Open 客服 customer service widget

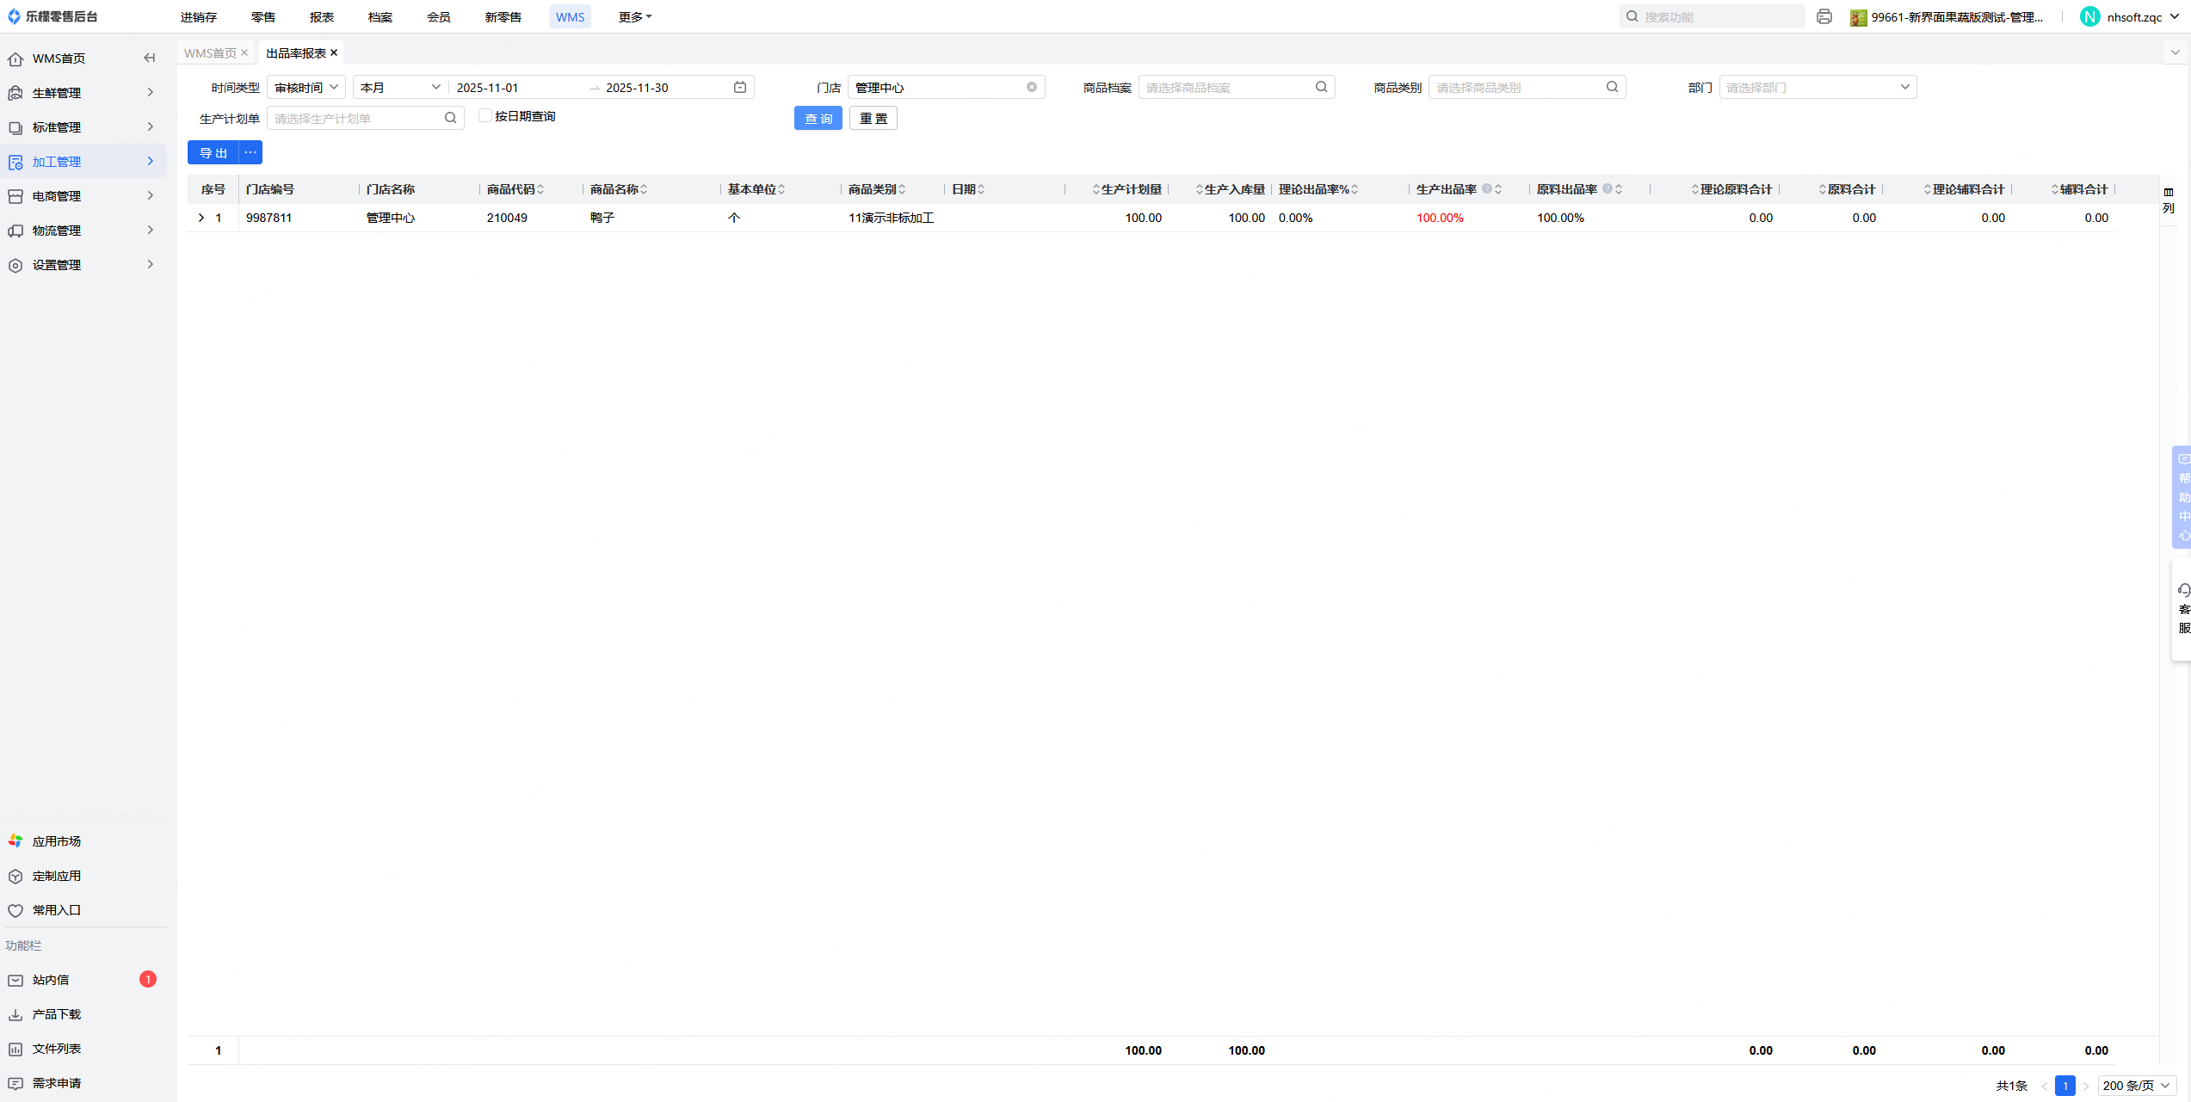point(2183,608)
